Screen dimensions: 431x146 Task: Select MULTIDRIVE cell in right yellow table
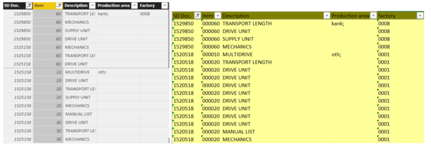(x=276, y=54)
